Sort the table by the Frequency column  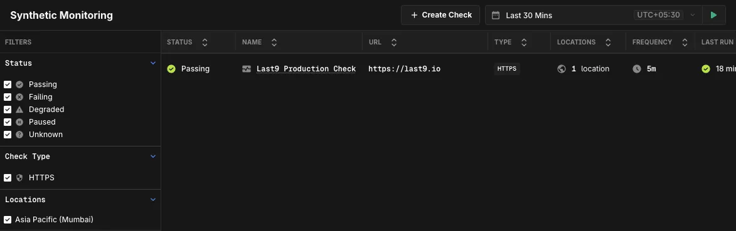point(685,42)
